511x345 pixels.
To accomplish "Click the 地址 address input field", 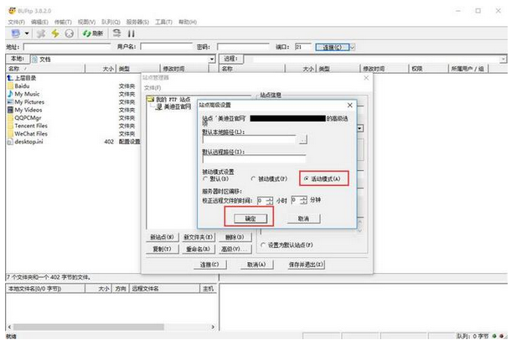I will (x=67, y=47).
